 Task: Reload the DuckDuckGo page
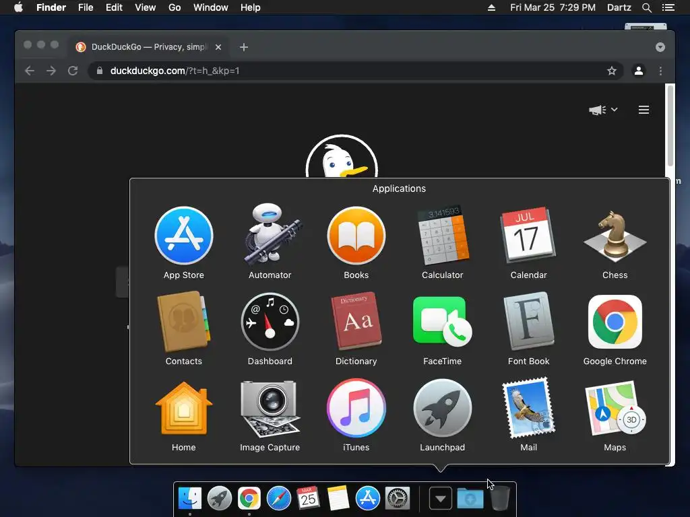pyautogui.click(x=73, y=71)
